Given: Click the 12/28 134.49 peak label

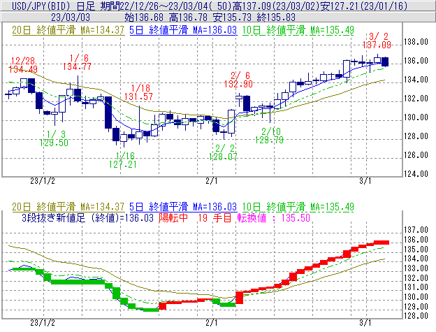Looking at the screenshot, I should tap(23, 65).
